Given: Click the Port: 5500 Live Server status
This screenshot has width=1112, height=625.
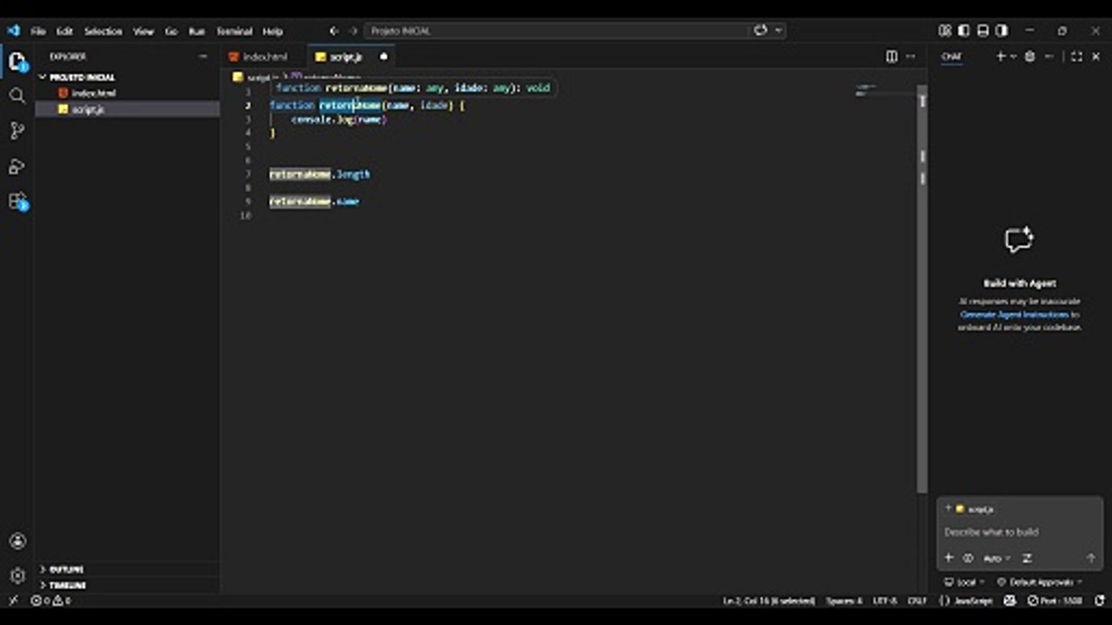Looking at the screenshot, I should coord(1055,600).
